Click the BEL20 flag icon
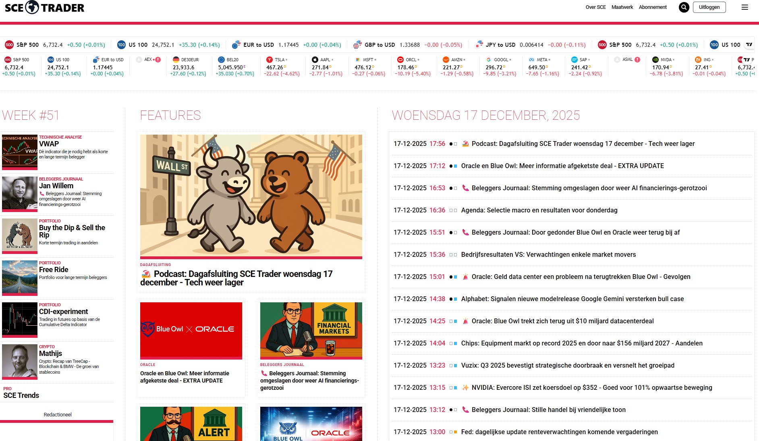The height and width of the screenshot is (441, 759). click(221, 60)
